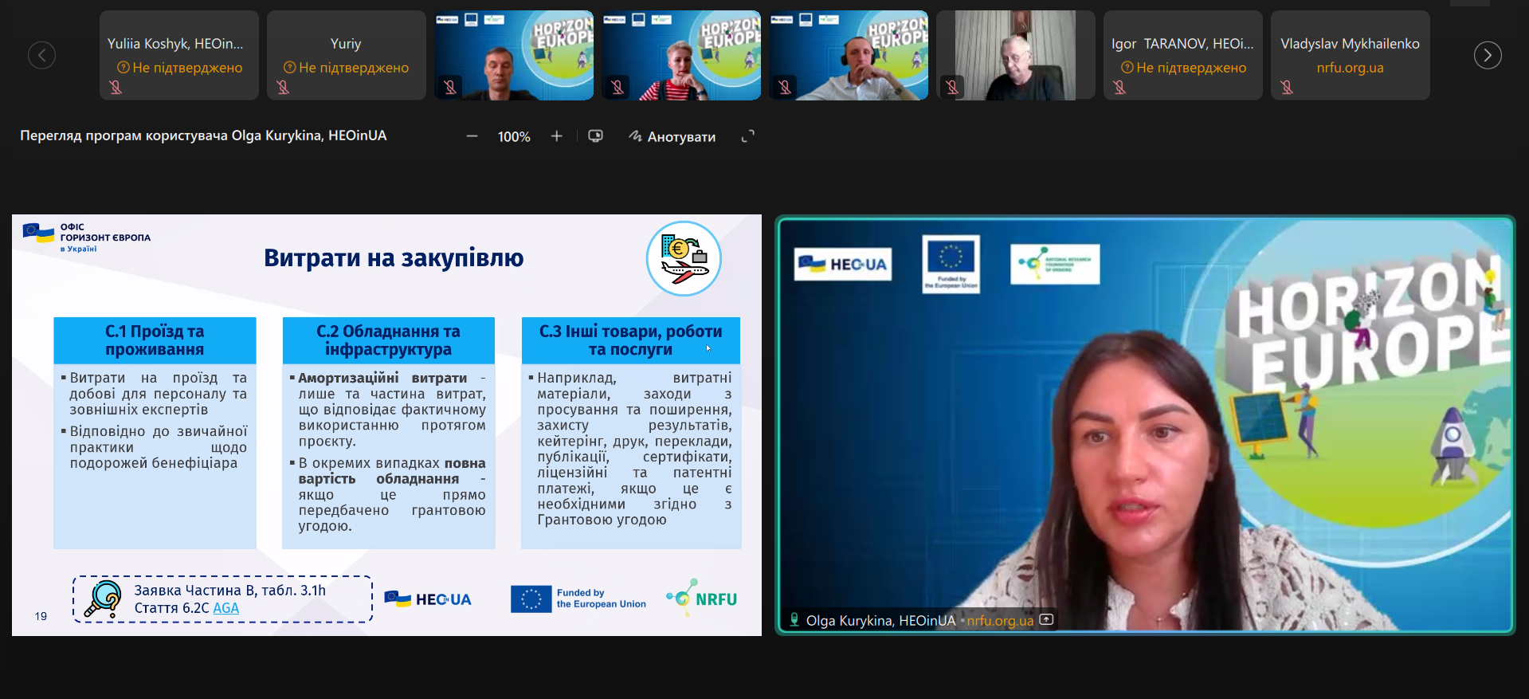This screenshot has width=1529, height=699.
Task: Select video tile of woman in striped top
Action: 681,55
